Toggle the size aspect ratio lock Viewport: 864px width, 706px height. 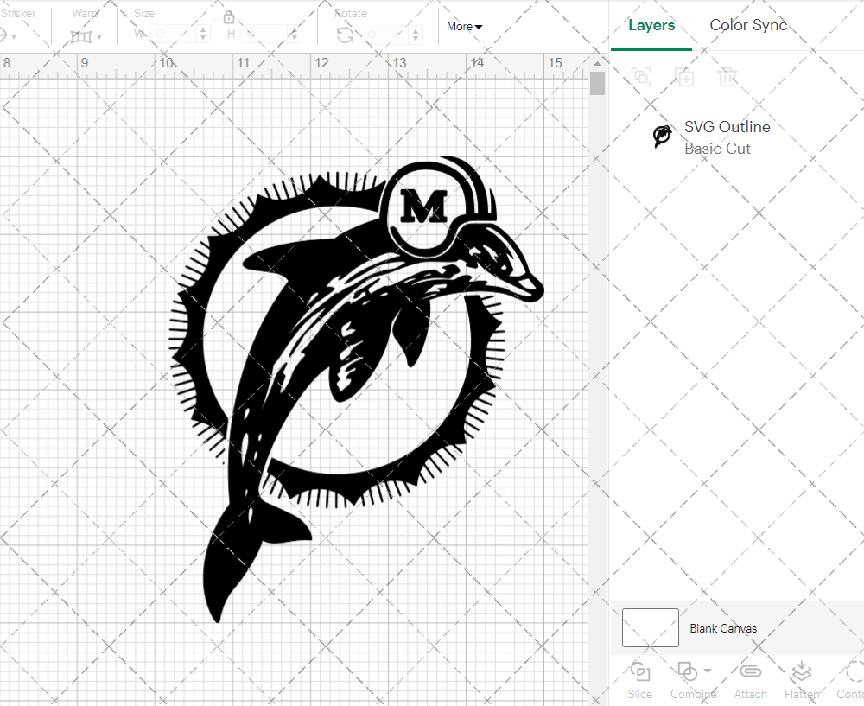(x=229, y=17)
